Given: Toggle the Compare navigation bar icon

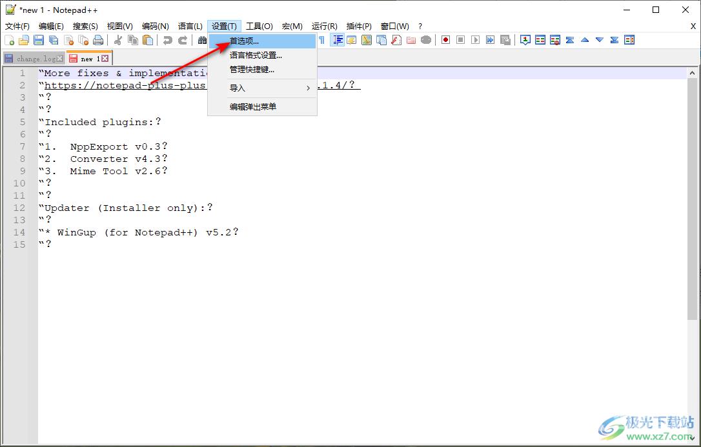Looking at the screenshot, I should (629, 40).
